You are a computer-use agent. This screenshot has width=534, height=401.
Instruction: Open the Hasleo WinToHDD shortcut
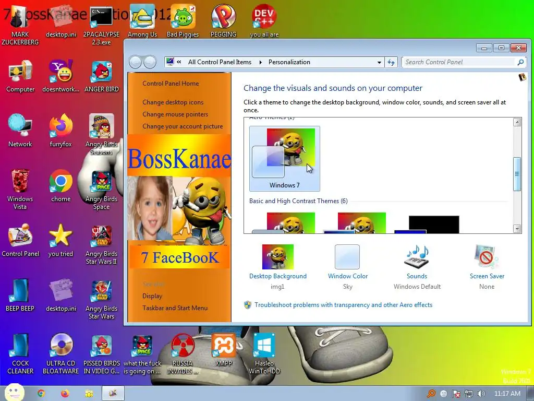264,354
